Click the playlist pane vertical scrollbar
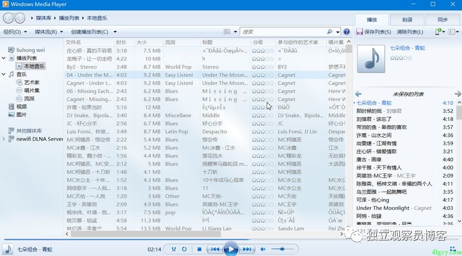The image size is (462, 256). 459,113
